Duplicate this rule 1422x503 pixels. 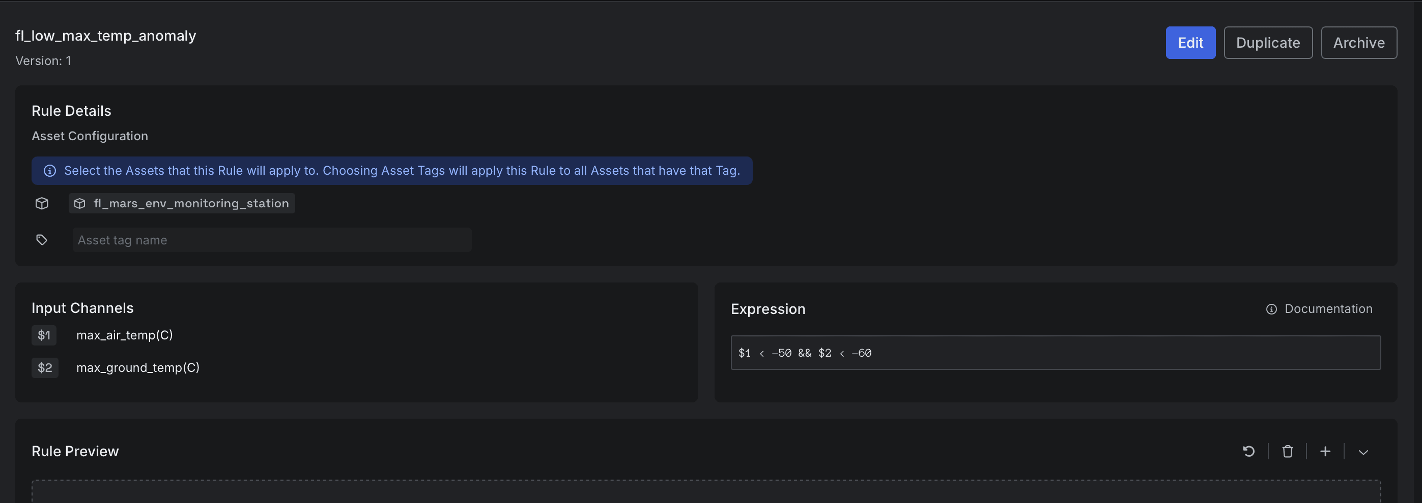point(1268,42)
